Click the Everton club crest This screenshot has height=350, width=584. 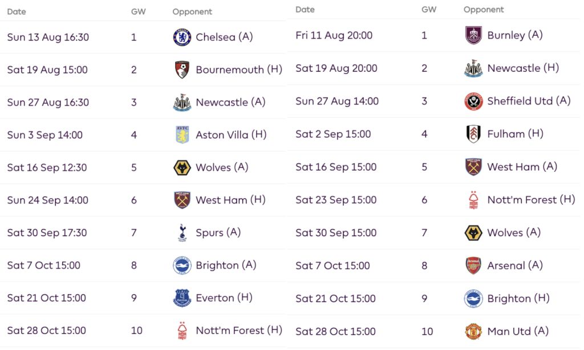[182, 298]
